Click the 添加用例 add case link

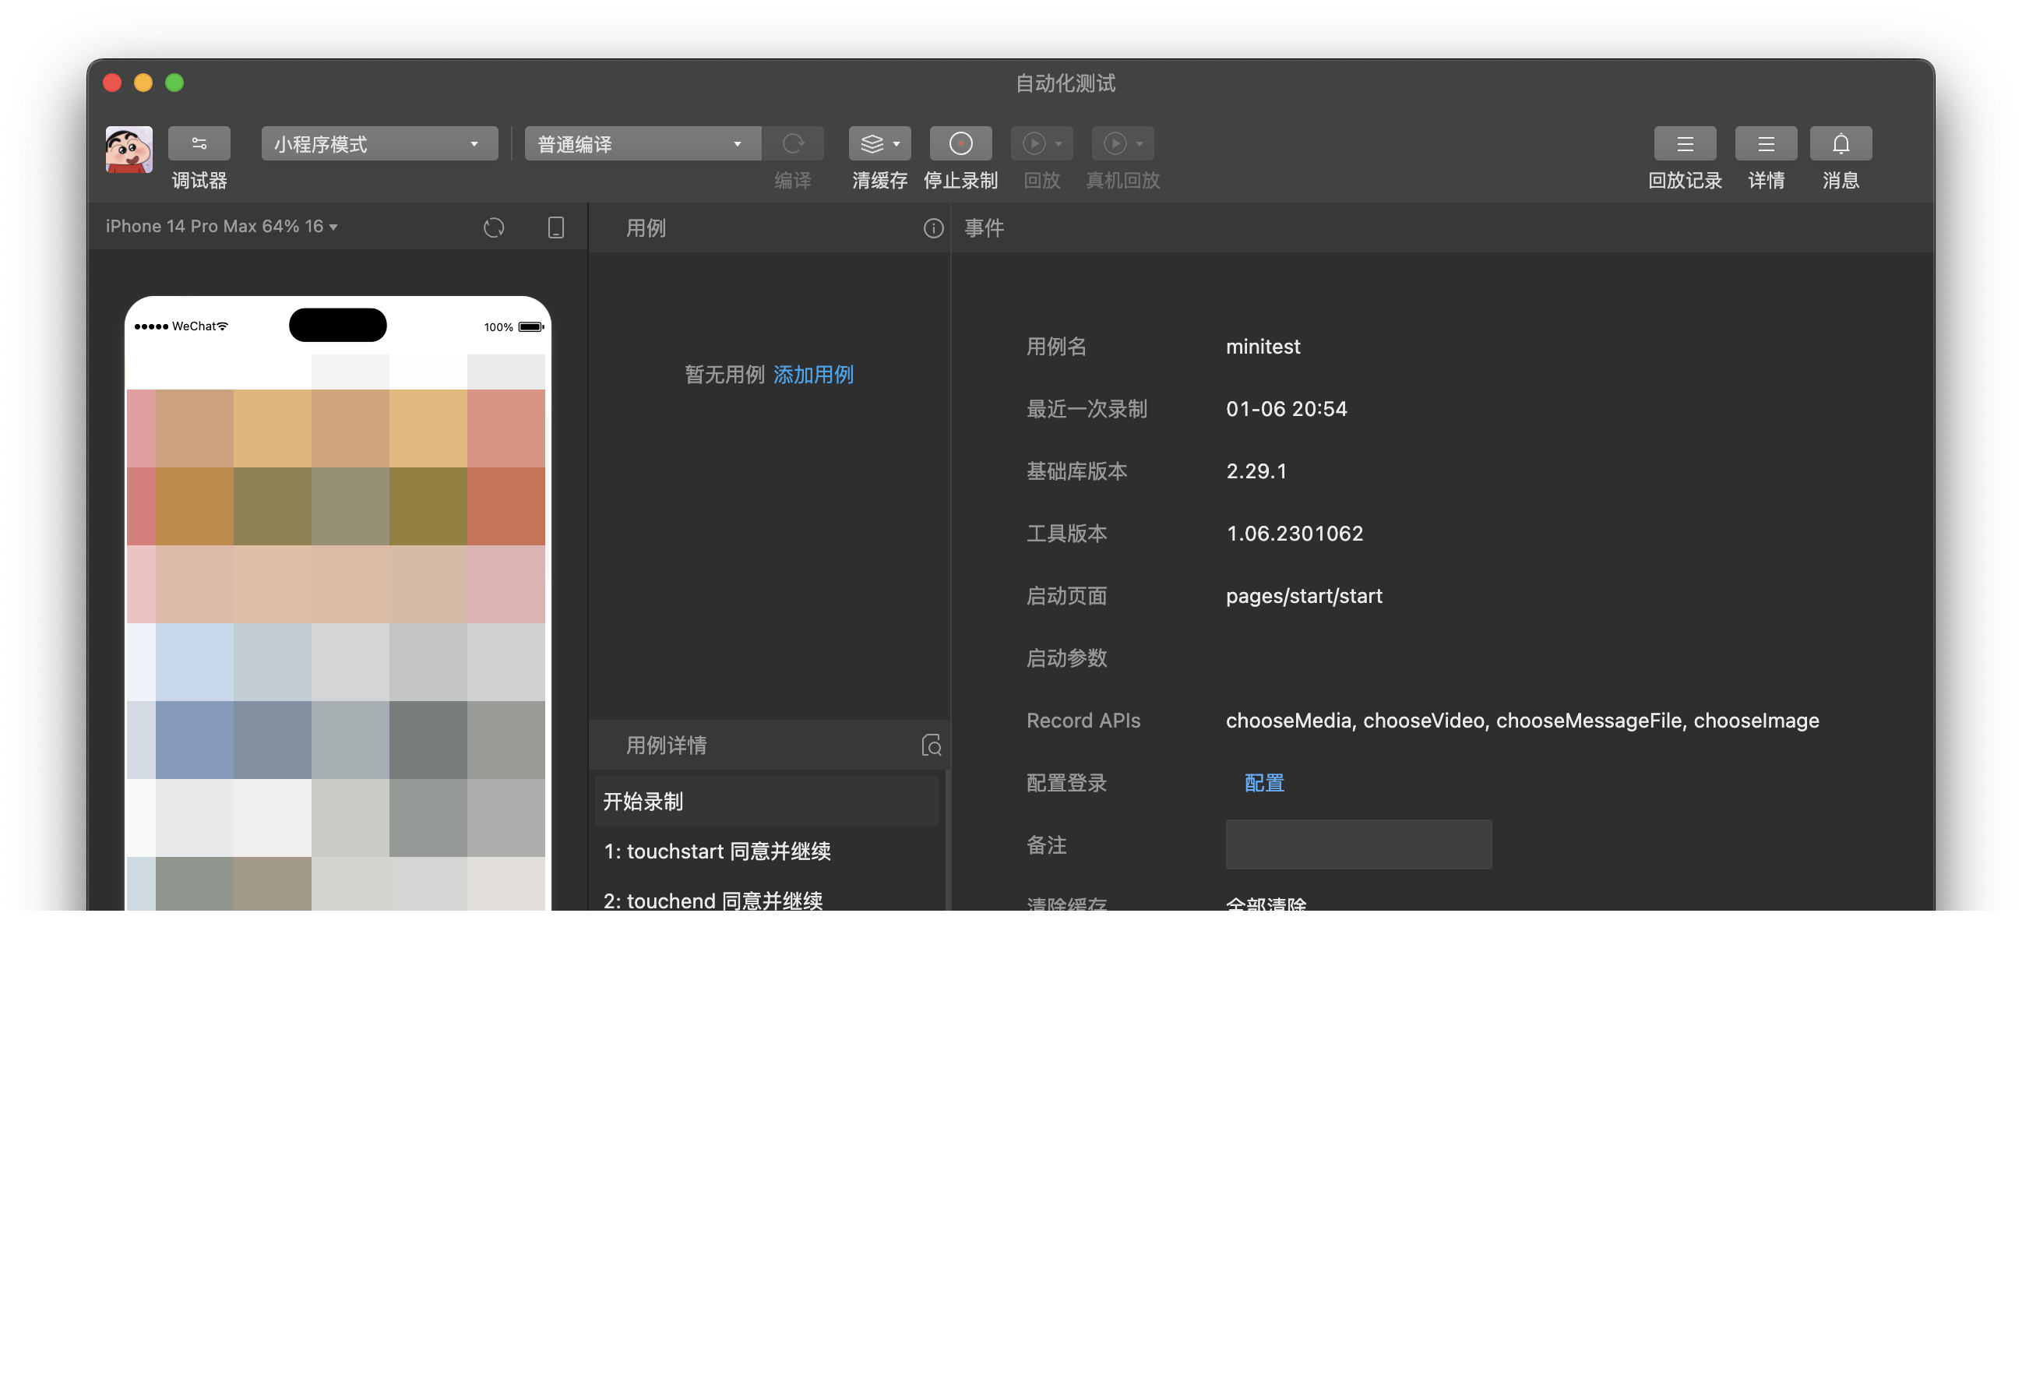[x=813, y=375]
